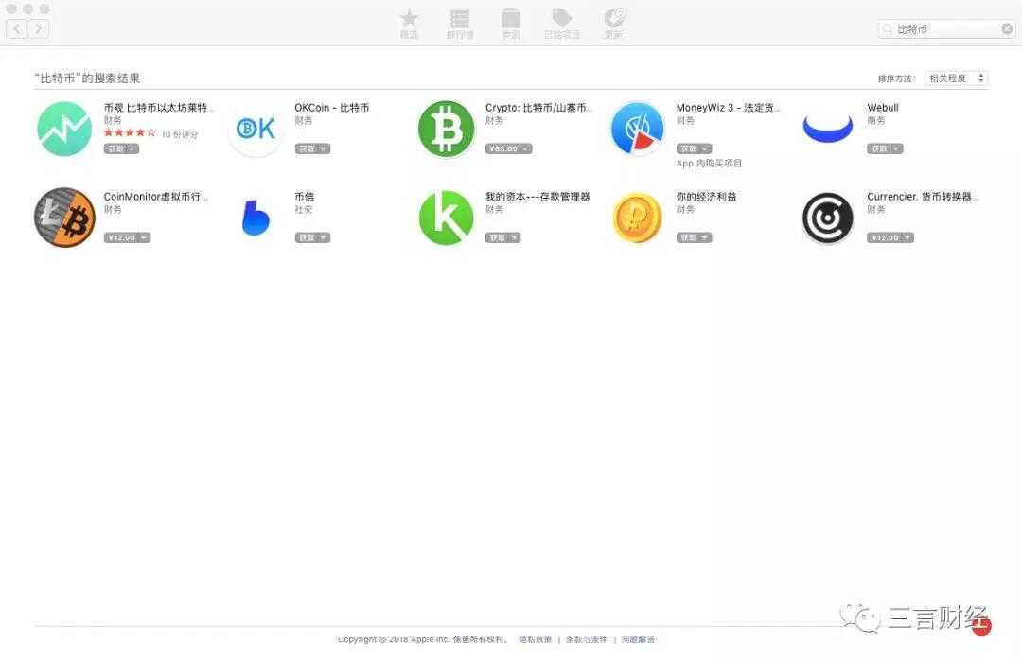Go forward with the right chevron button

39,28
